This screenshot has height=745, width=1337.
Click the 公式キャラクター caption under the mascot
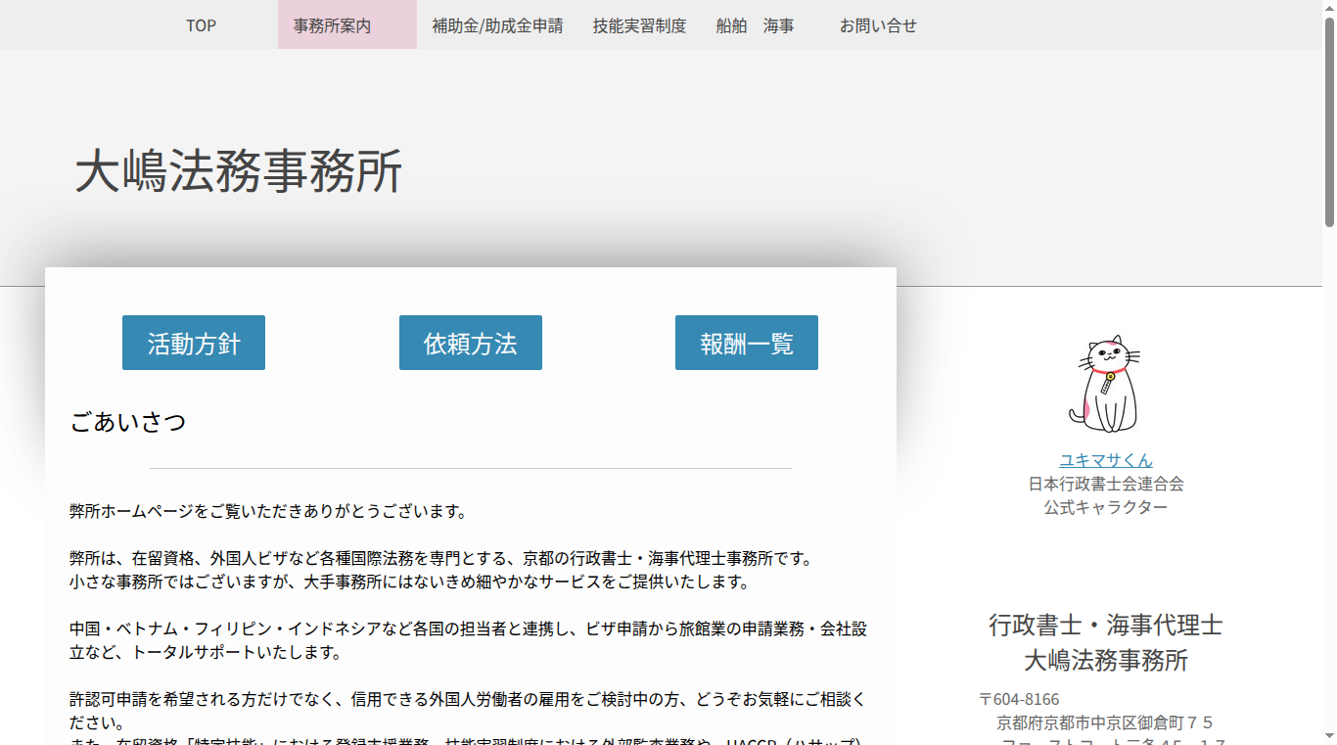click(1106, 507)
